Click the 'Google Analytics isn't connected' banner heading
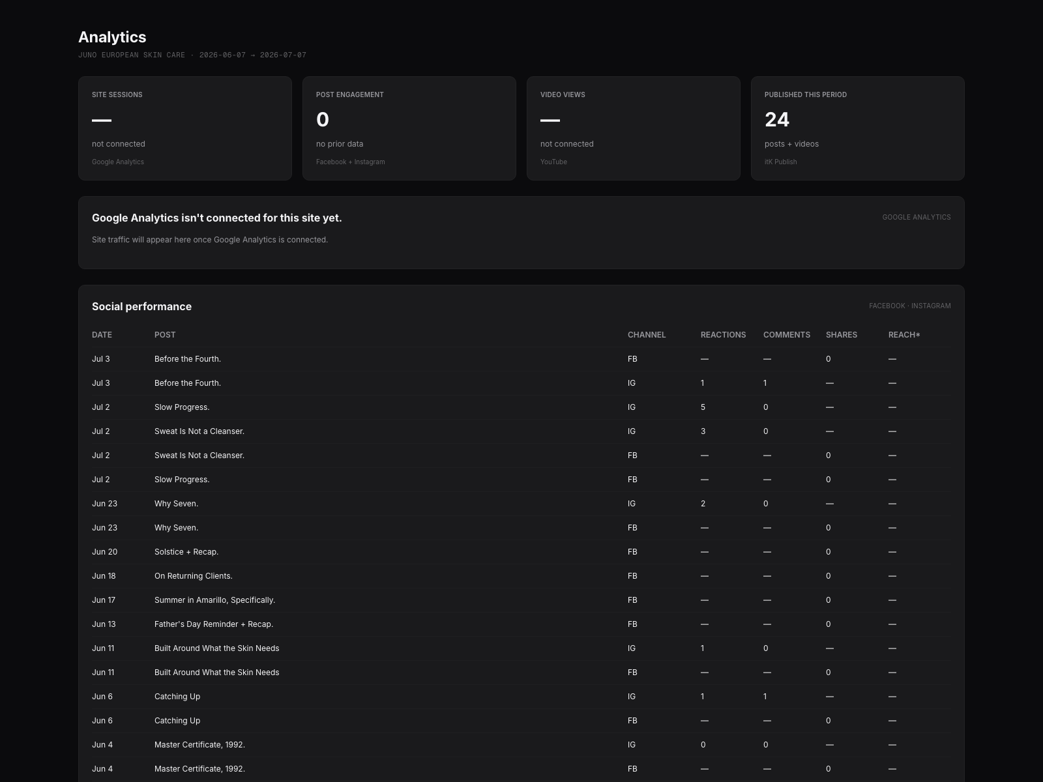Screen dimensions: 1043x782 pyautogui.click(x=217, y=218)
